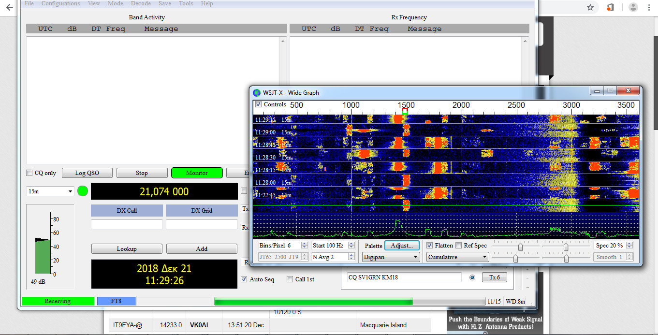Click the bookmark star icon
This screenshot has width=658, height=335.
(590, 7)
